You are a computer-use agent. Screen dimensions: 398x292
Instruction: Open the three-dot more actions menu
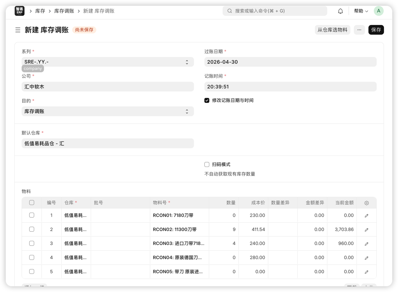(359, 30)
